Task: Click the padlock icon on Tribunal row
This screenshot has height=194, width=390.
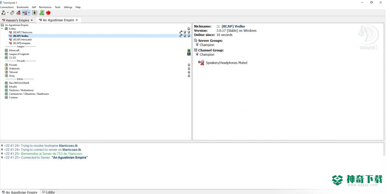Action: pos(189,72)
